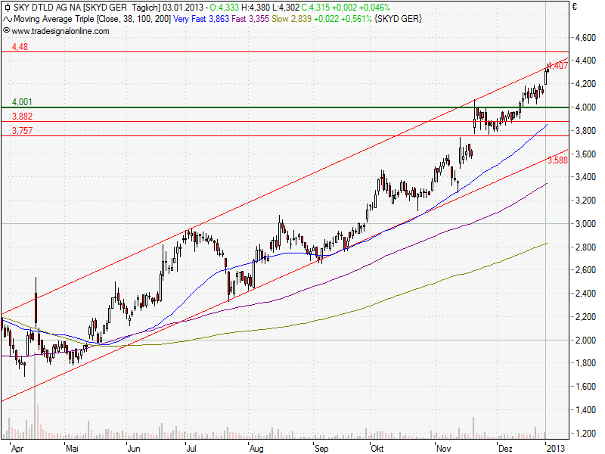Click the 1,200 price axis label

tap(585, 433)
